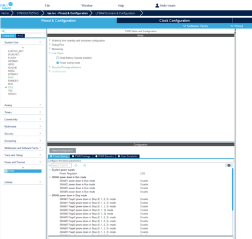
Task: Uncheck Power saving mode checkbox
Action: point(57,62)
